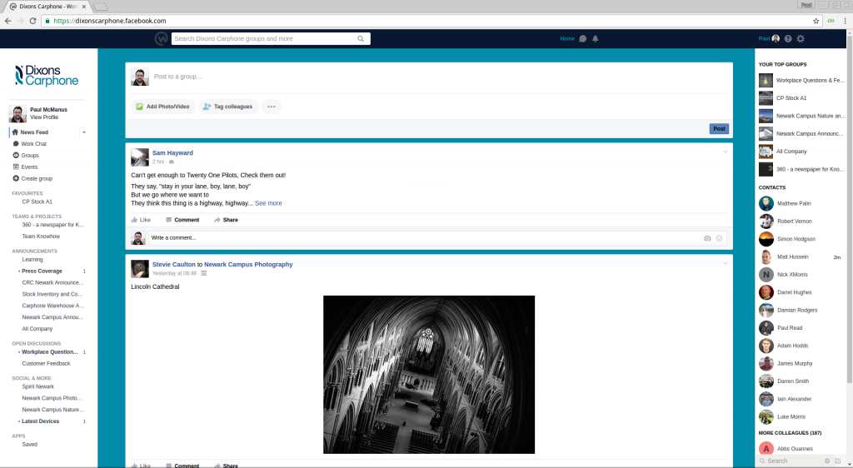The height and width of the screenshot is (468, 853).
Task: Open Sam Hayward post options chevron
Action: pyautogui.click(x=726, y=152)
